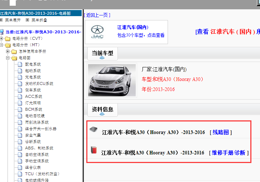Click the 充电系统 document icon

point(20,77)
